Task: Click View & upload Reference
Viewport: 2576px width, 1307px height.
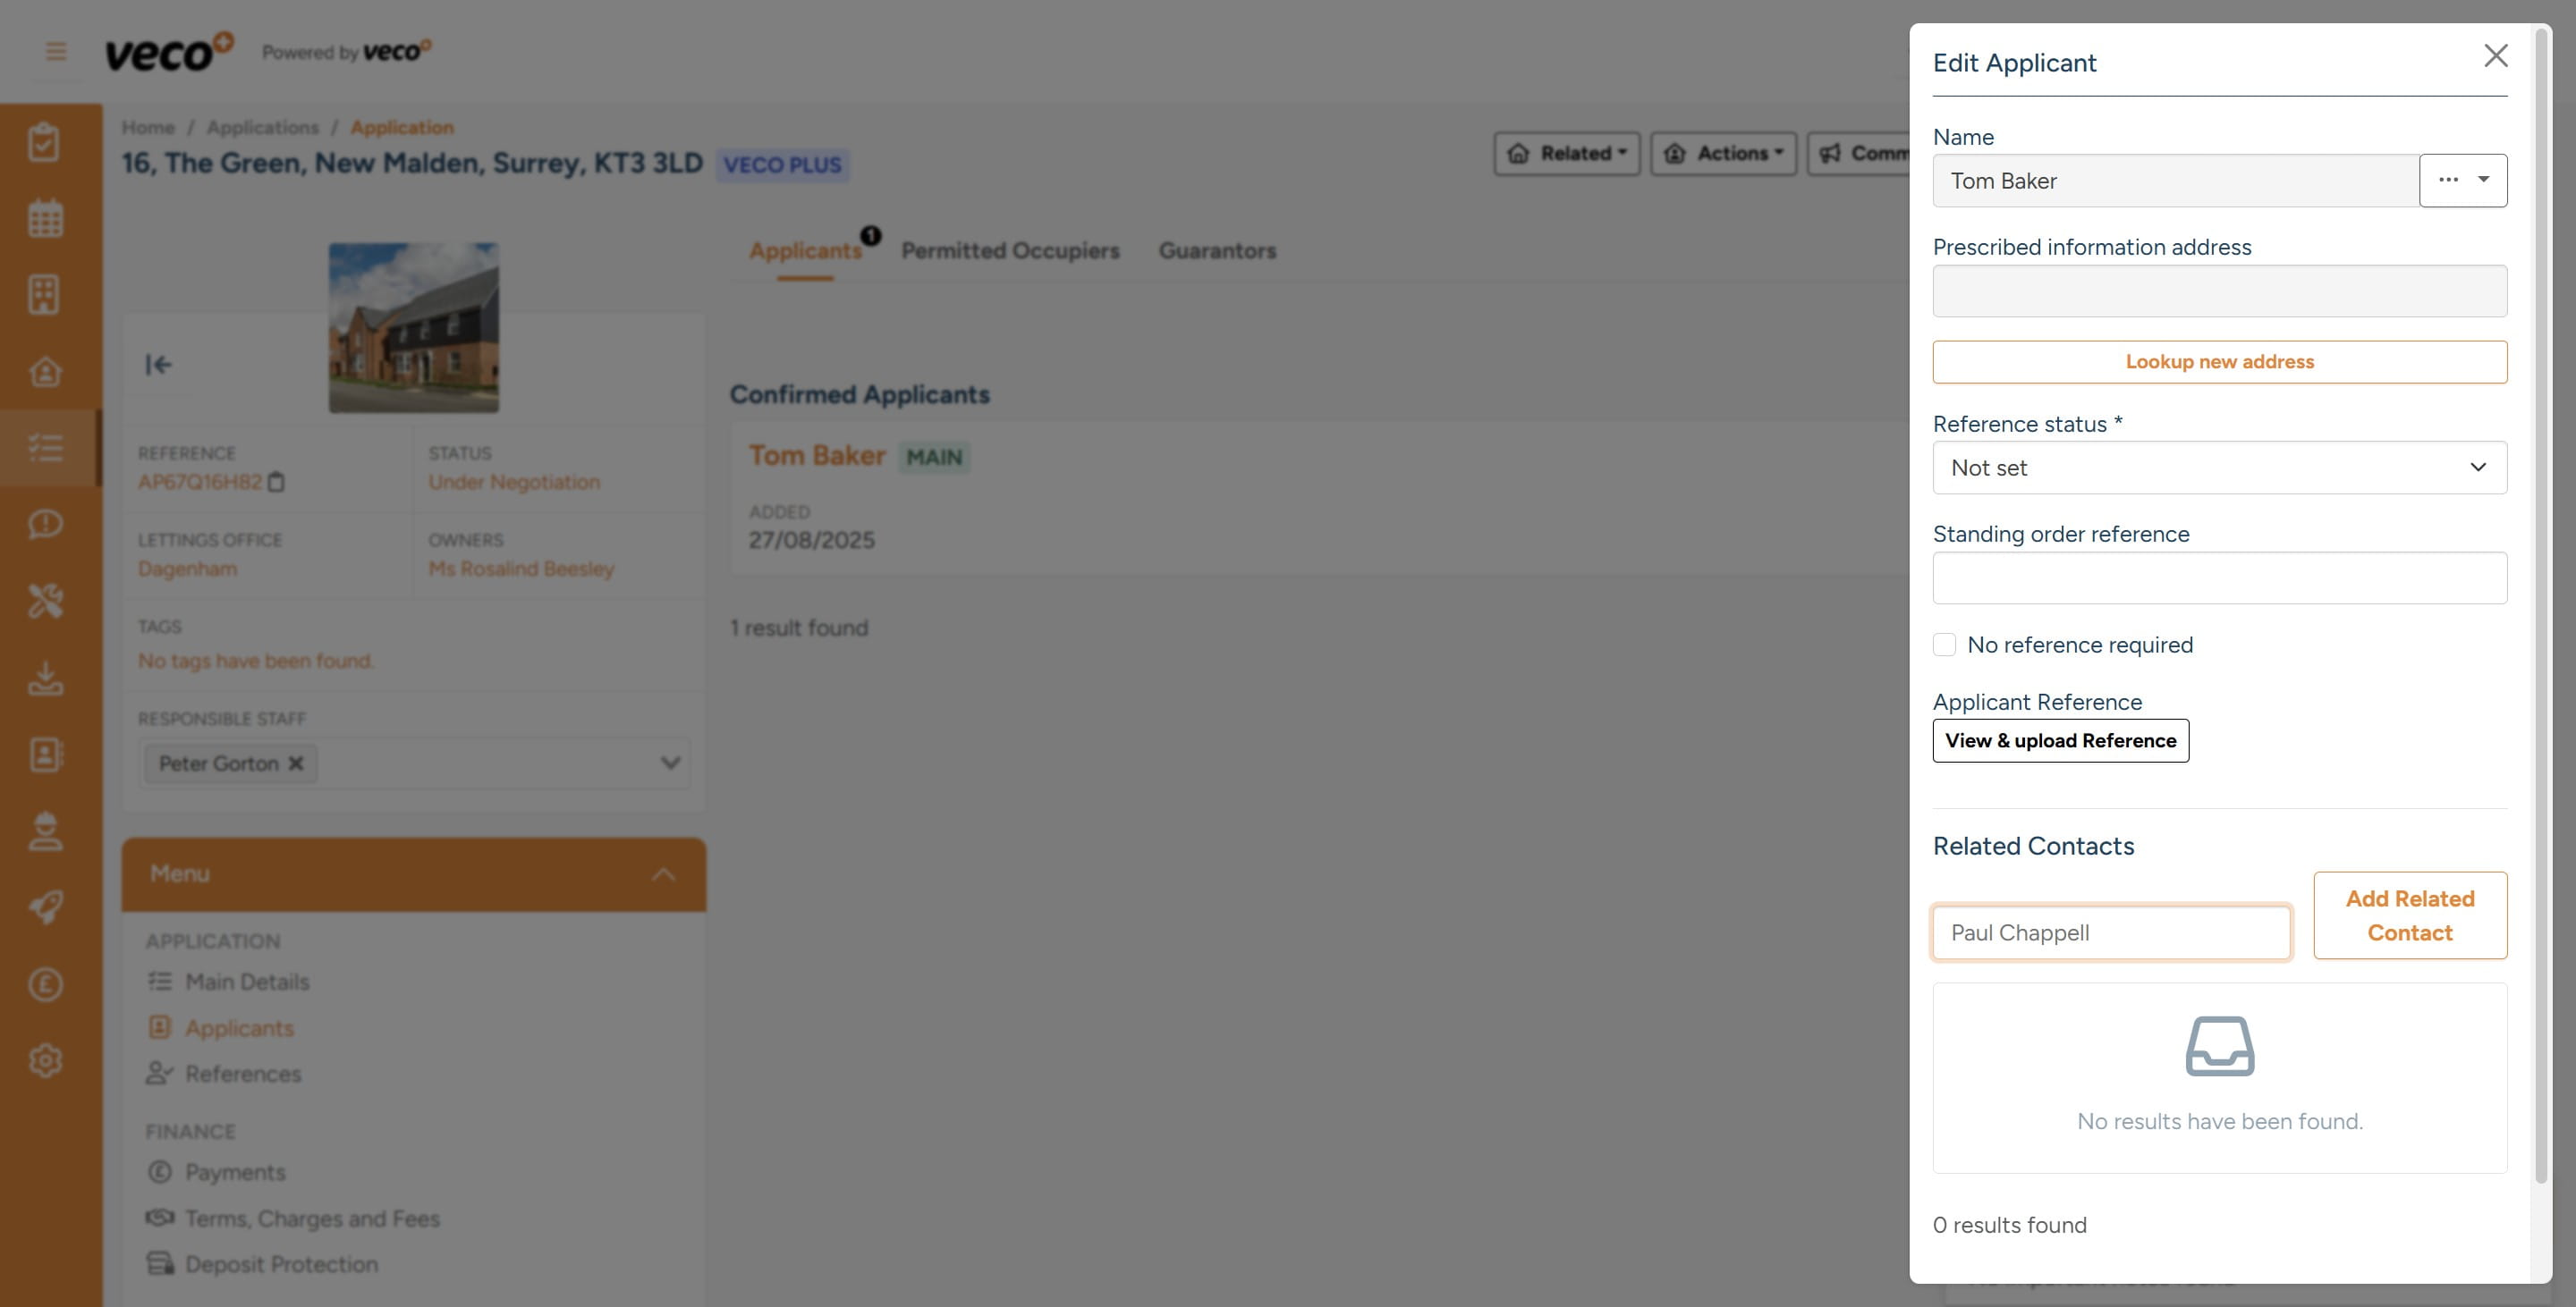Action: [x=2060, y=740]
